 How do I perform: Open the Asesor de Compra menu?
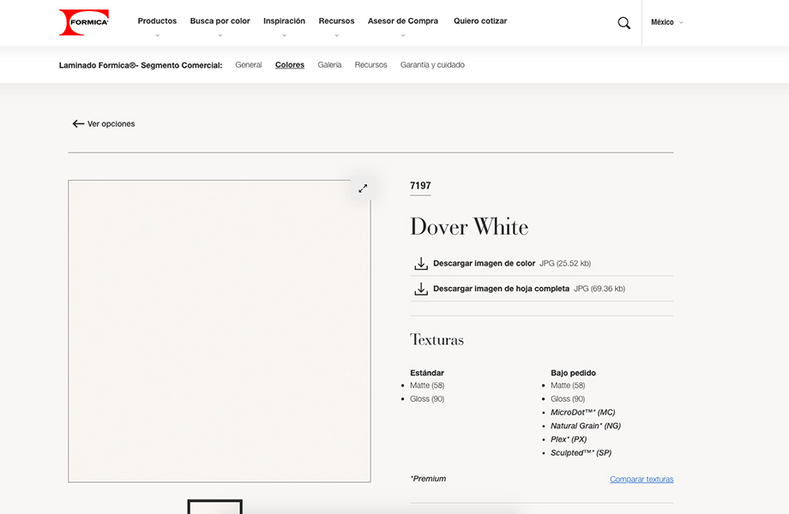point(403,21)
